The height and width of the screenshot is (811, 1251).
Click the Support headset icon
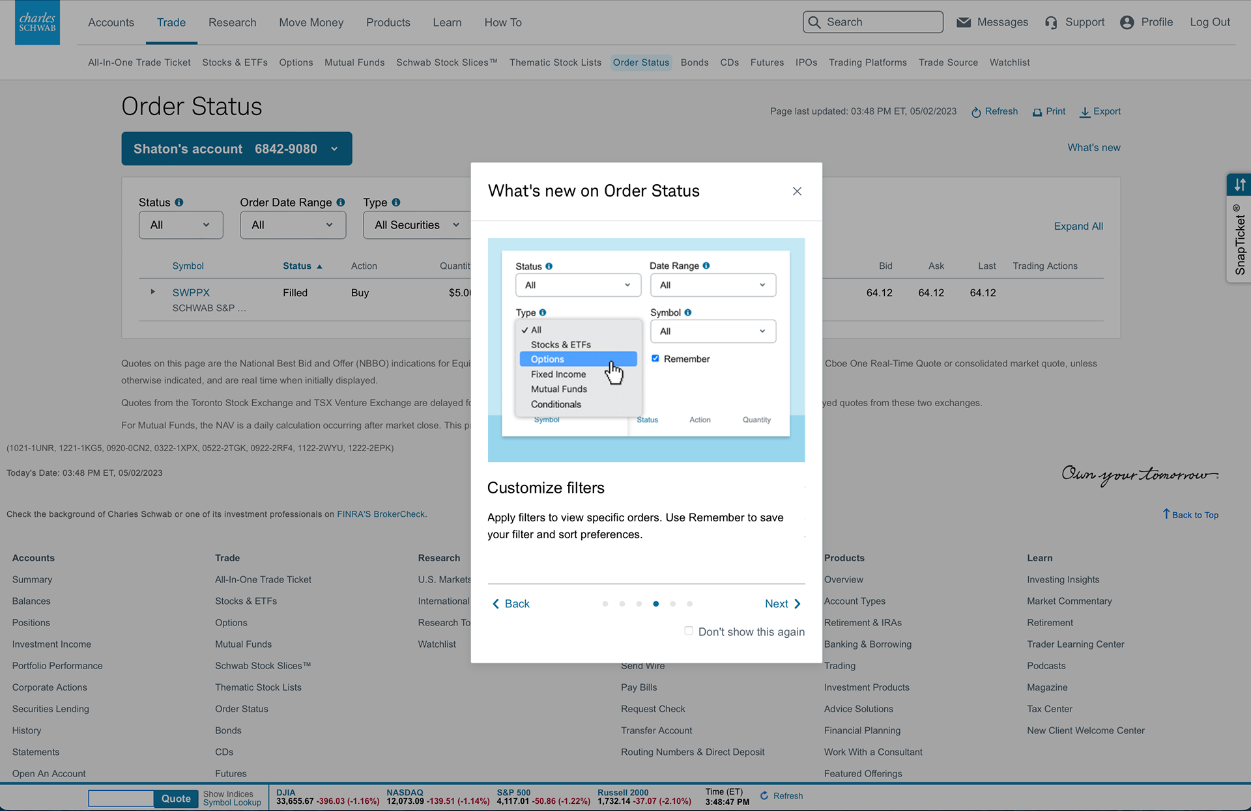click(x=1051, y=23)
